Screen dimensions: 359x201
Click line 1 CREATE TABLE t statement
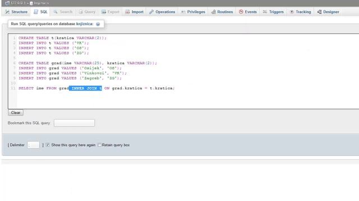[62, 38]
